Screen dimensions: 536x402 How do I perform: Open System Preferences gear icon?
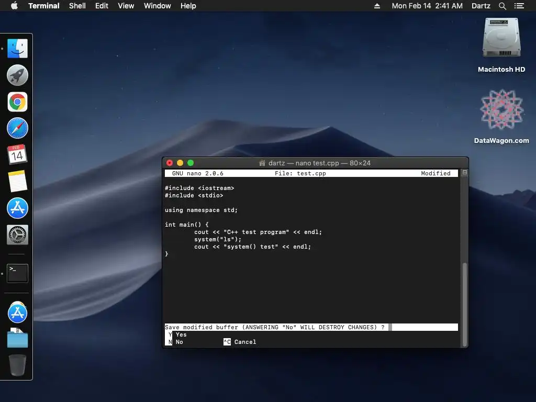click(17, 234)
